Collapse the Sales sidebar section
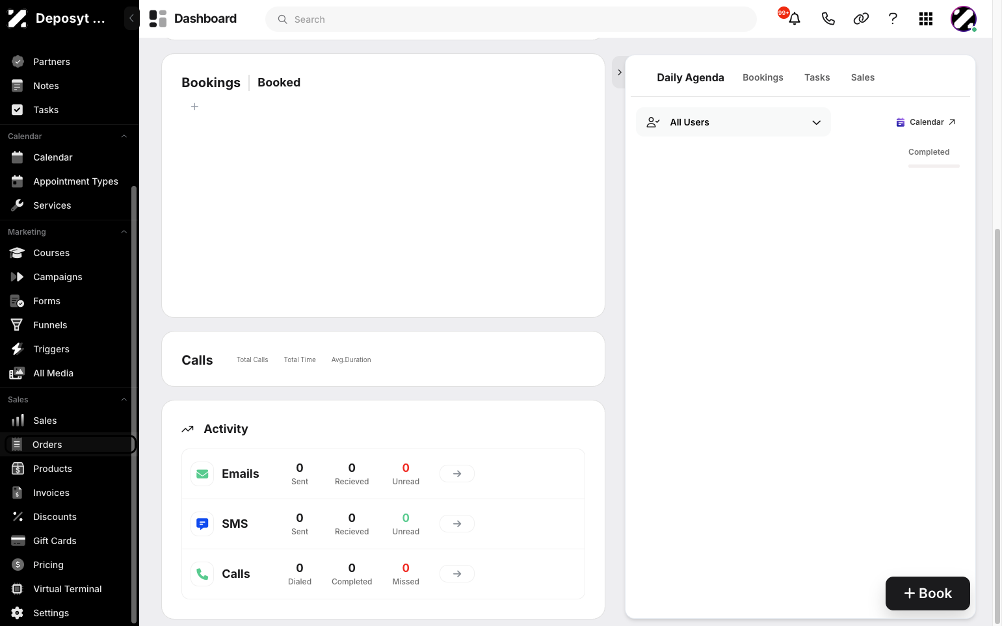1002x626 pixels. (124, 400)
